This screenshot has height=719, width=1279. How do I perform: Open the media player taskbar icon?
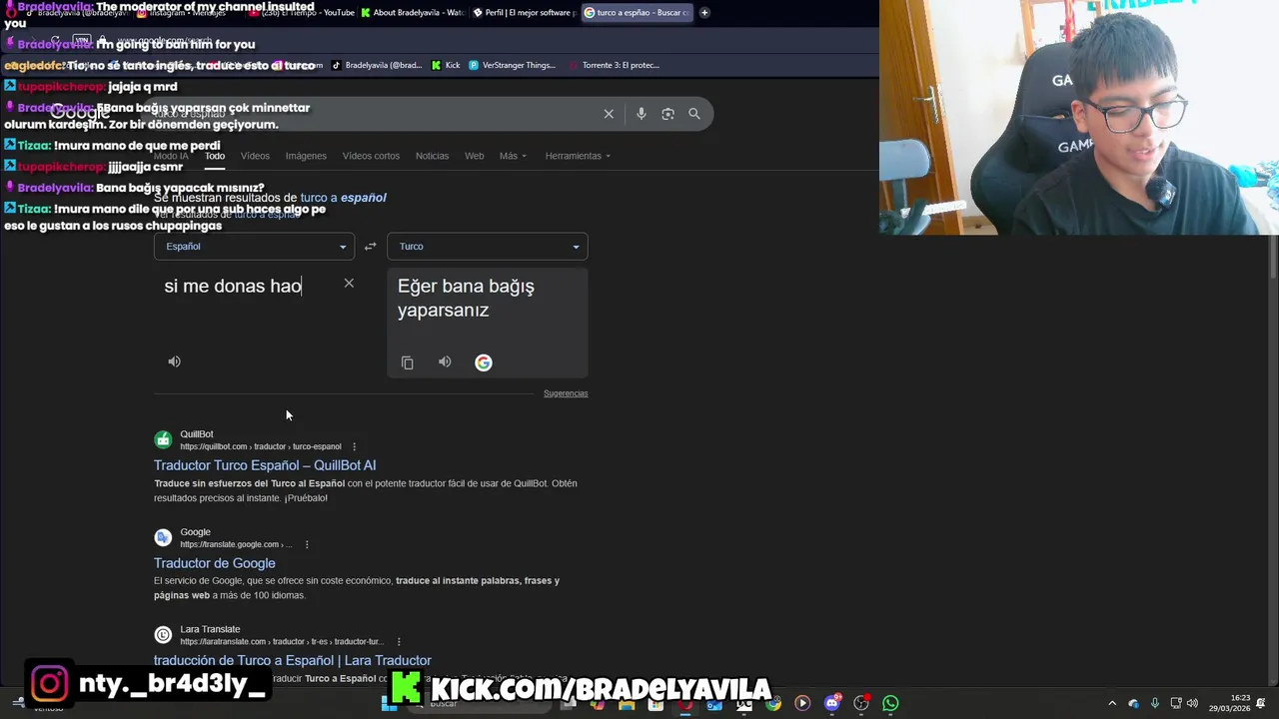(x=802, y=704)
